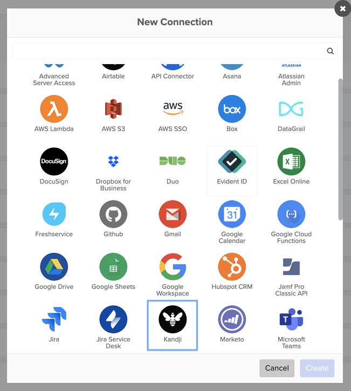The height and width of the screenshot is (391, 351).
Task: Select the Google Drive connector icon
Action: point(54,267)
